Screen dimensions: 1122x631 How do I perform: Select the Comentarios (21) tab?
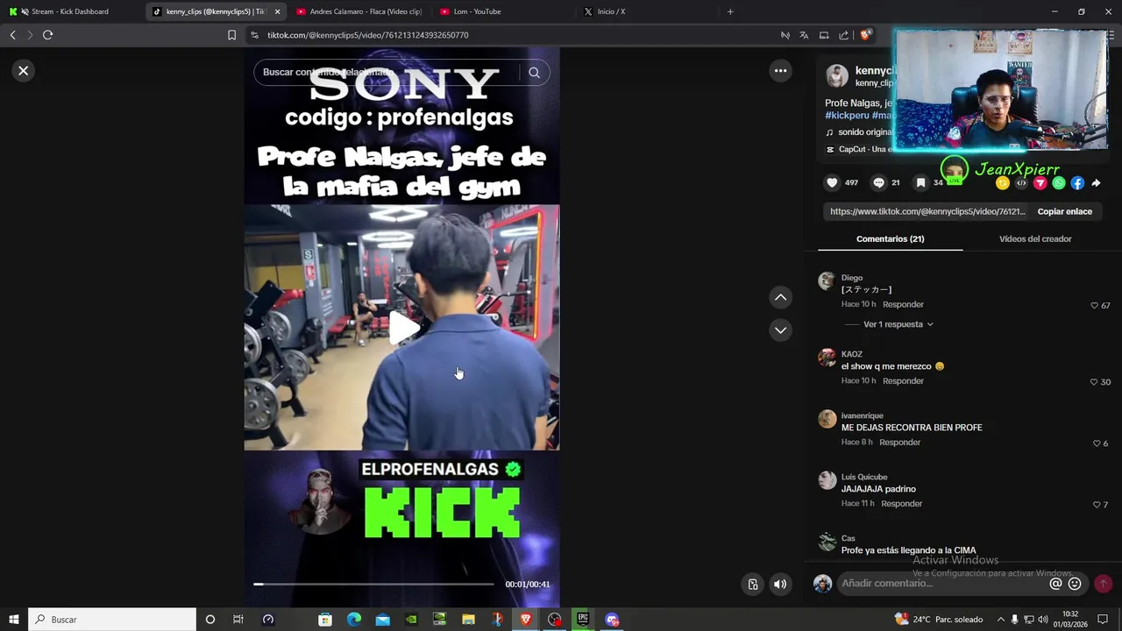(890, 238)
